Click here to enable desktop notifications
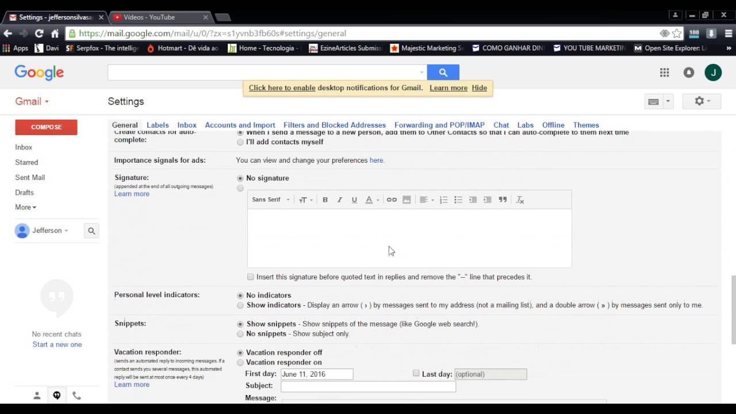 282,88
